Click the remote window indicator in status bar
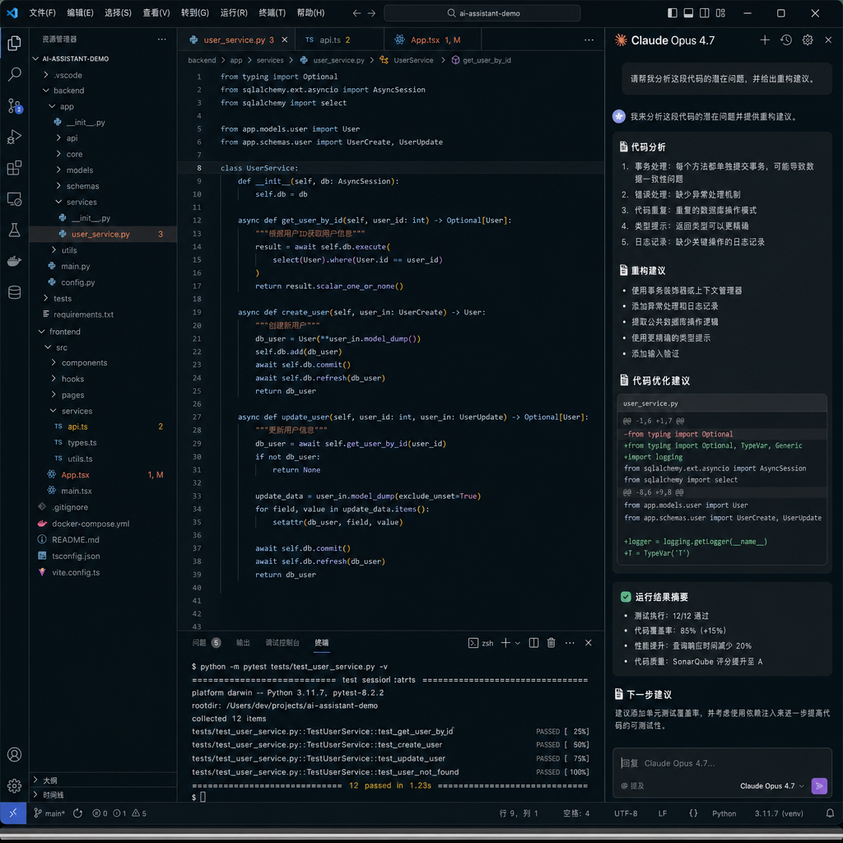Image resolution: width=843 pixels, height=843 pixels. coord(13,813)
